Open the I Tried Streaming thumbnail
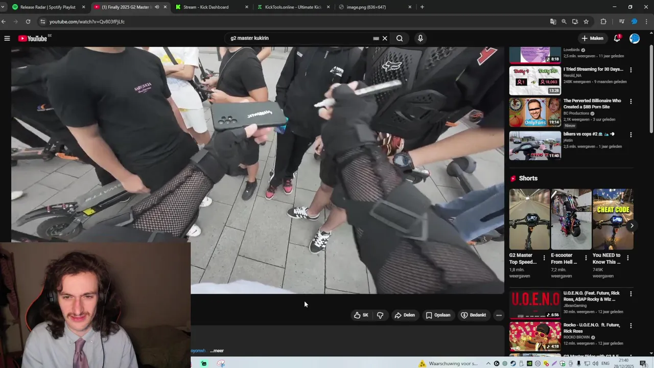Image resolution: width=654 pixels, height=368 pixels. coord(535,80)
